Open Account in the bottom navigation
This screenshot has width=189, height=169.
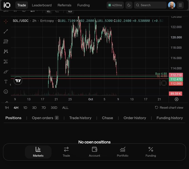pos(94,152)
